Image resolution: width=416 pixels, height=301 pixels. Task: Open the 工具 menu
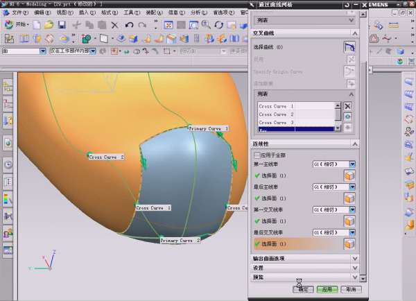[x=132, y=12]
